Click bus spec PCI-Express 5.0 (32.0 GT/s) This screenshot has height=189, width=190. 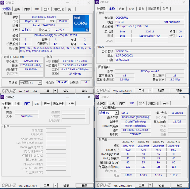tap(150, 26)
